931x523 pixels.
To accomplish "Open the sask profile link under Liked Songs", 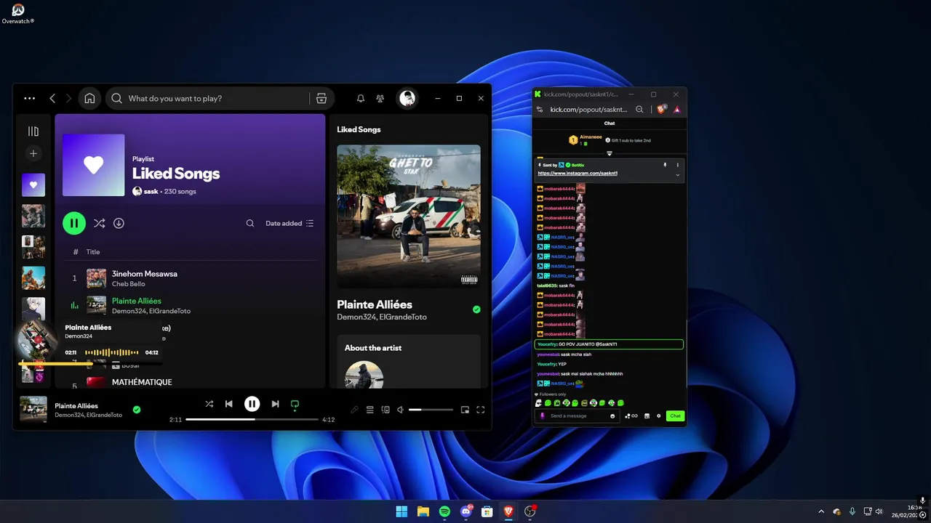I will coord(151,192).
